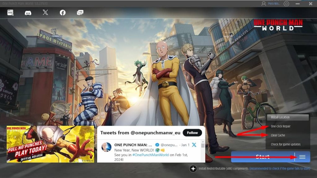
Task: Open the Facebook page icon
Action: [63, 13]
